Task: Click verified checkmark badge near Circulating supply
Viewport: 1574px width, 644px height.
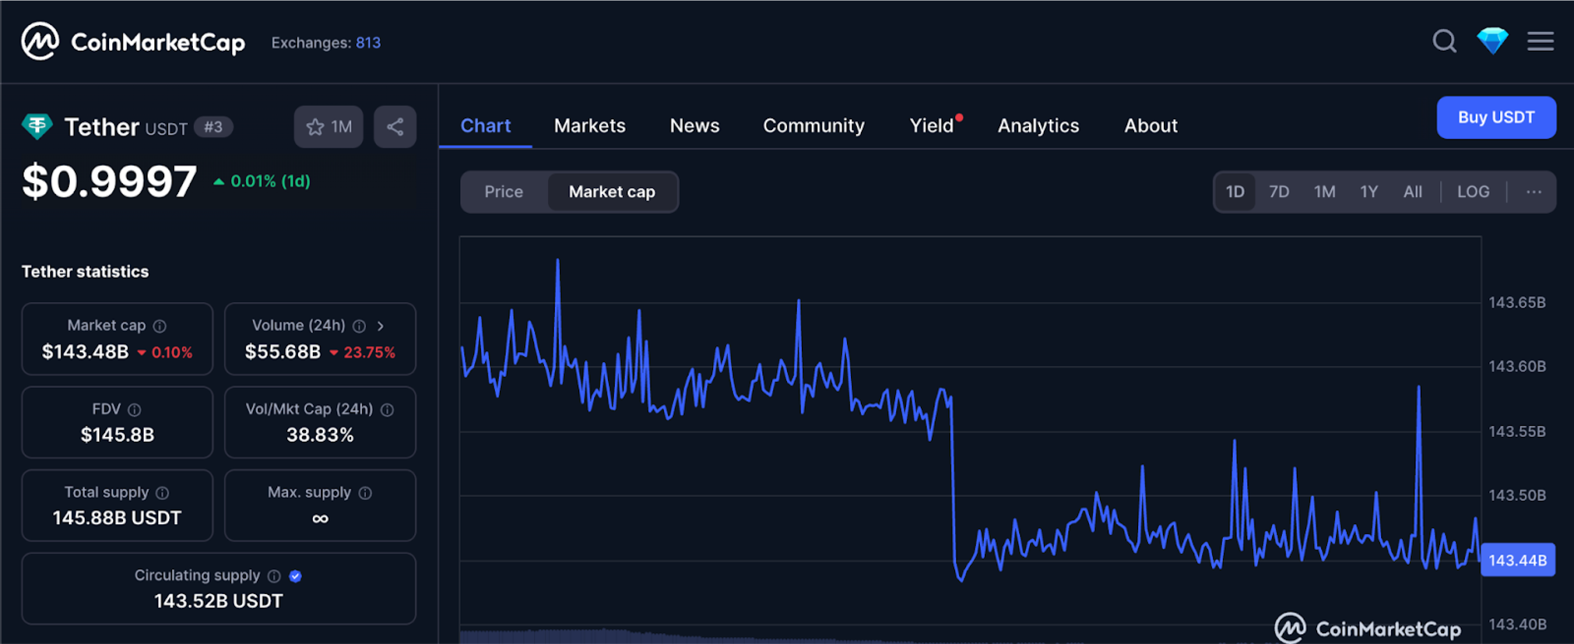Action: [295, 576]
